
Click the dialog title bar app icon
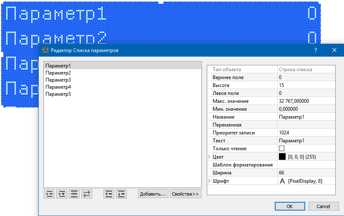(45, 50)
